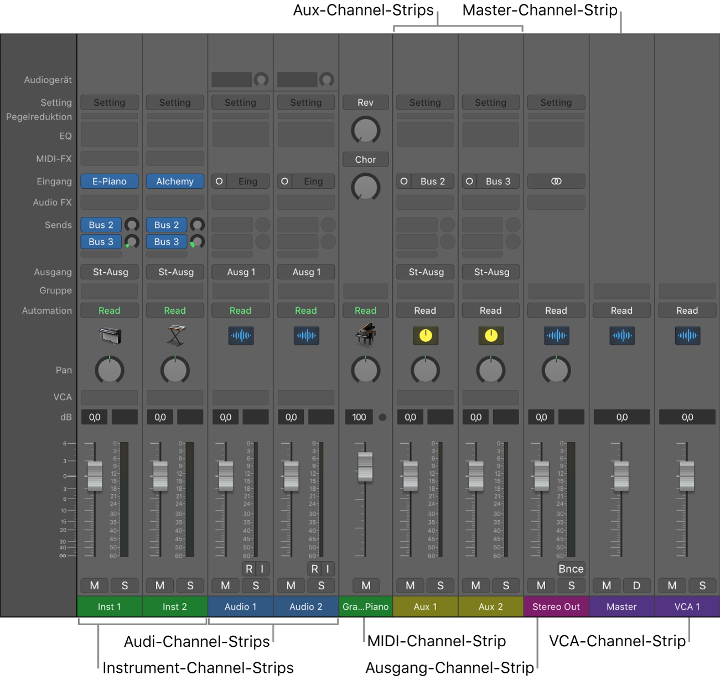Select the Master channel name
Screen dimensions: 720x680
click(621, 606)
